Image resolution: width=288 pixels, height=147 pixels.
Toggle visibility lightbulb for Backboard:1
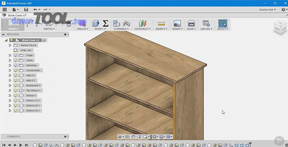pos(15,85)
